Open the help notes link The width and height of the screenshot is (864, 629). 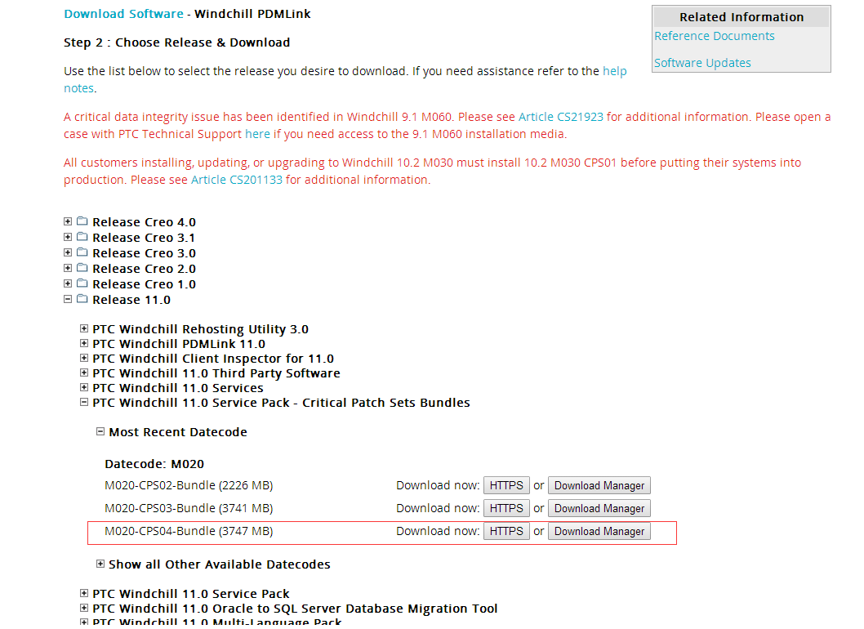pos(615,71)
